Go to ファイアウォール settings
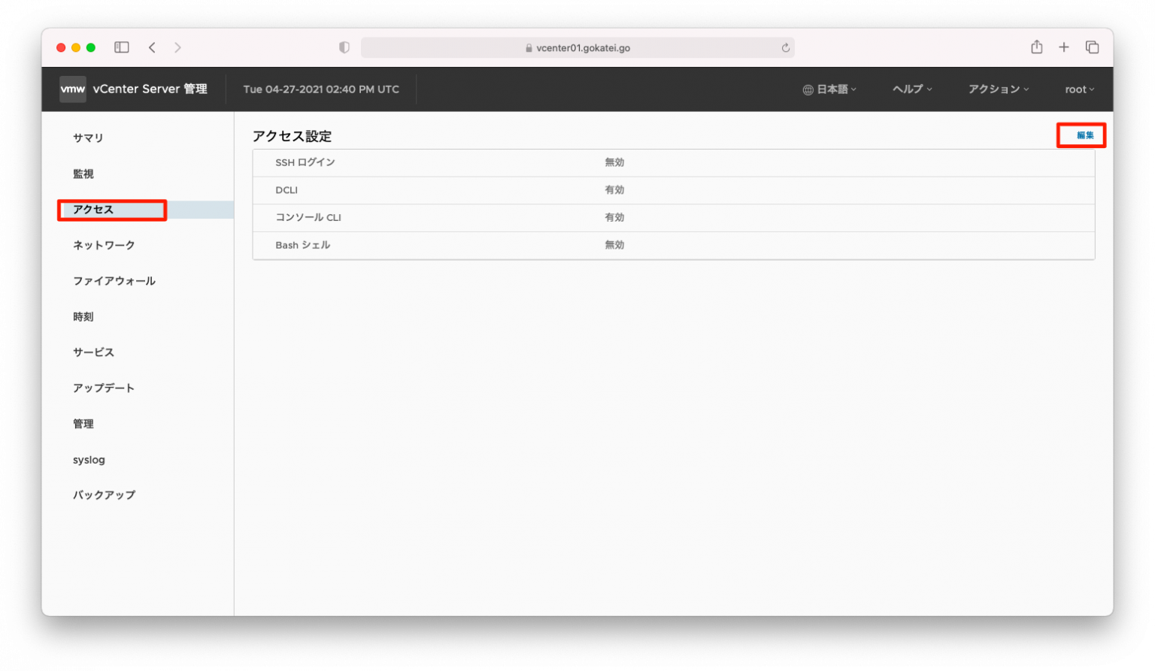 point(114,281)
